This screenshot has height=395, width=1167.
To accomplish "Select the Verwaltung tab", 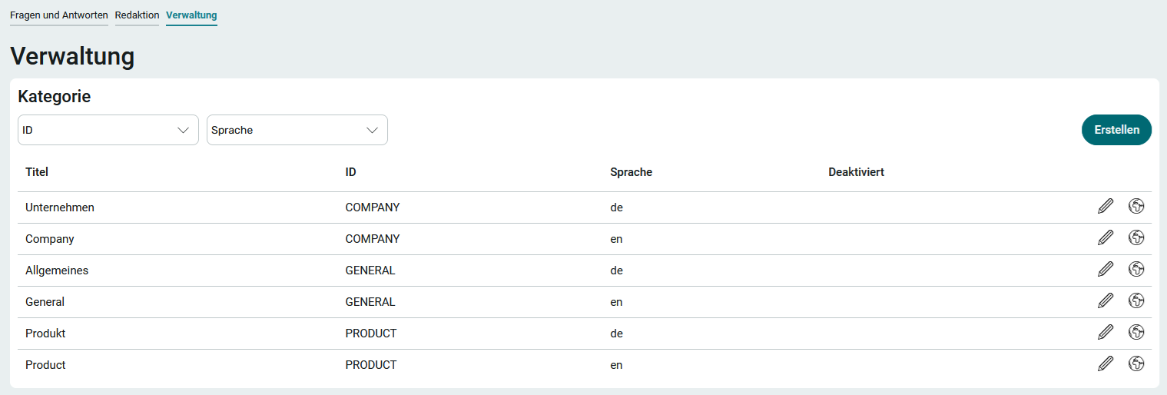I will [x=191, y=15].
